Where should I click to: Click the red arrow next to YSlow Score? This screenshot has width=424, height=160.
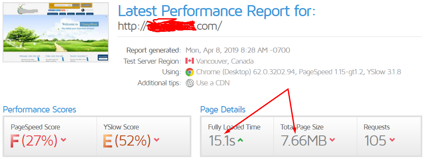pos(157,140)
